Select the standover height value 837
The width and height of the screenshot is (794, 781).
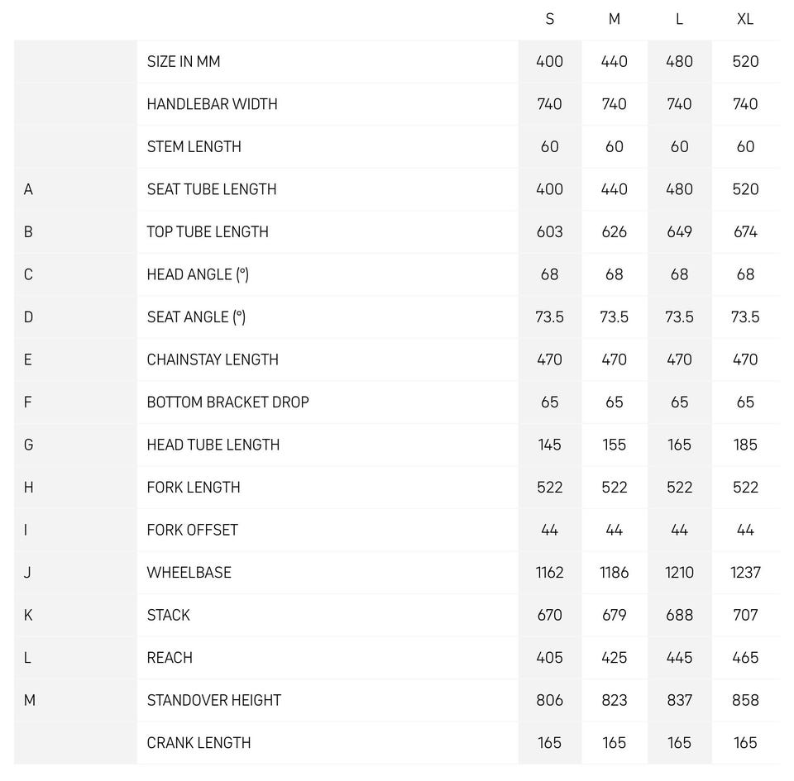[x=679, y=701]
